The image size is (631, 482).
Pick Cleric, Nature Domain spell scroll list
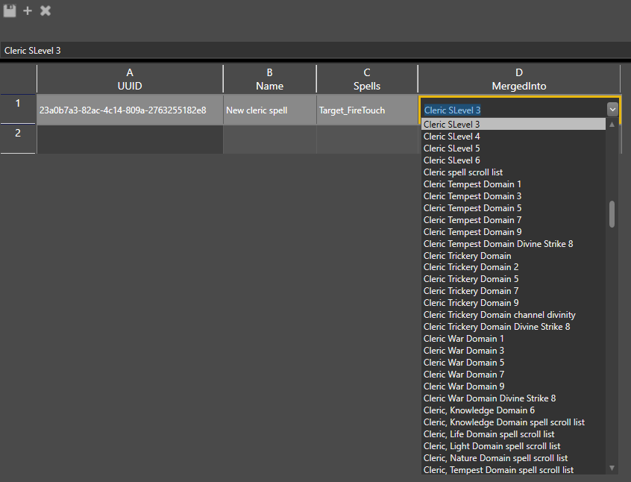(495, 458)
